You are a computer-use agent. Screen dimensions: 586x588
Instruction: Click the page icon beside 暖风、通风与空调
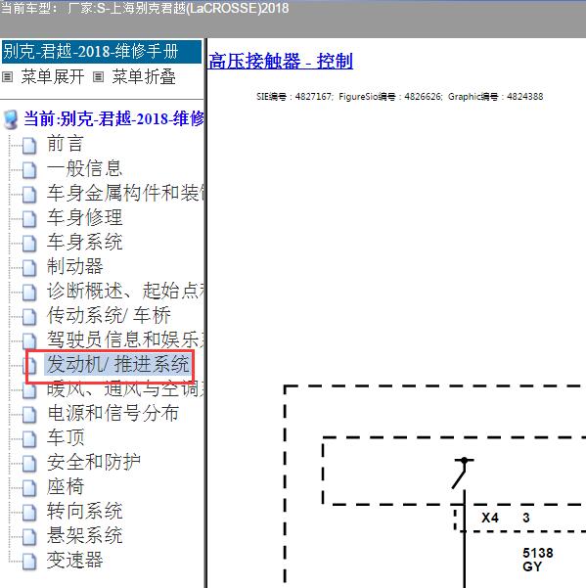point(29,390)
